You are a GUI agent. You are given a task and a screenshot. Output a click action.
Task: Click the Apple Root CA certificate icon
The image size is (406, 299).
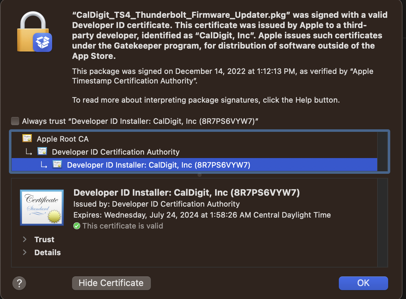[27, 139]
